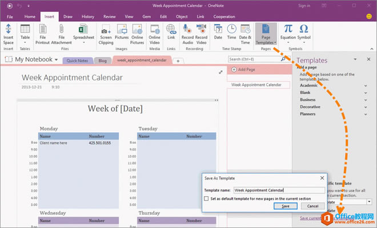Open the File menu

coord(10,17)
